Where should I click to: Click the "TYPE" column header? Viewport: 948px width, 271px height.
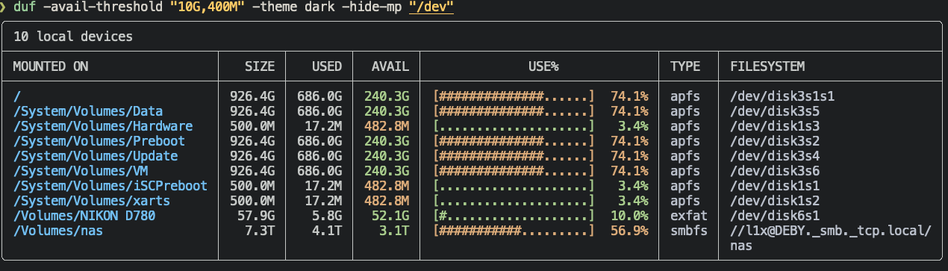click(x=685, y=66)
